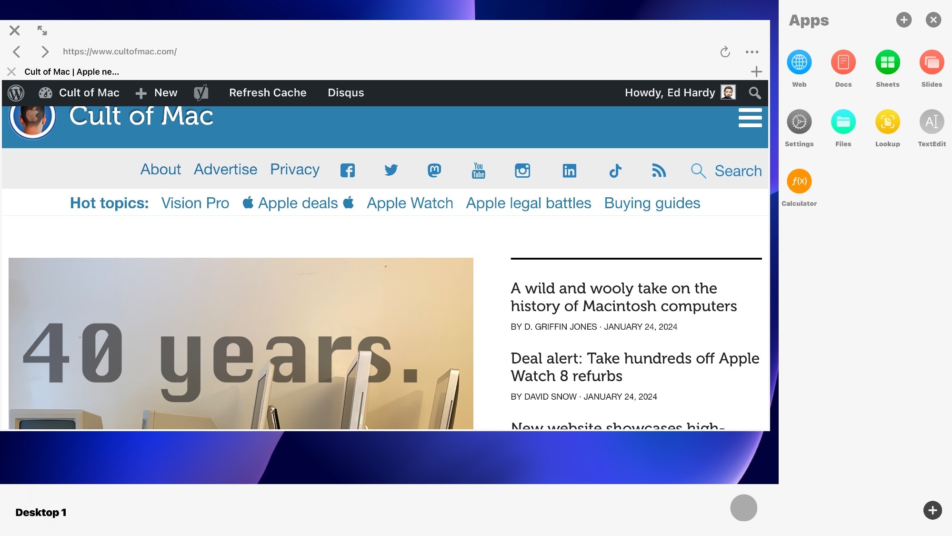Launch the Calculator app
952x536 pixels.
click(799, 182)
